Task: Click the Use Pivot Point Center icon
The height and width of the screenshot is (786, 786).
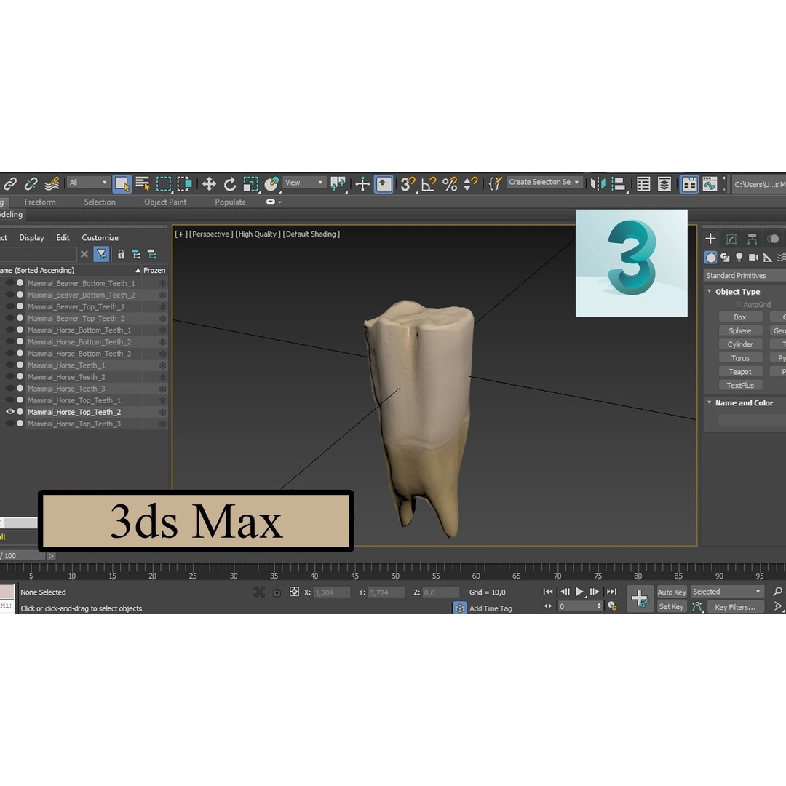Action: [338, 184]
